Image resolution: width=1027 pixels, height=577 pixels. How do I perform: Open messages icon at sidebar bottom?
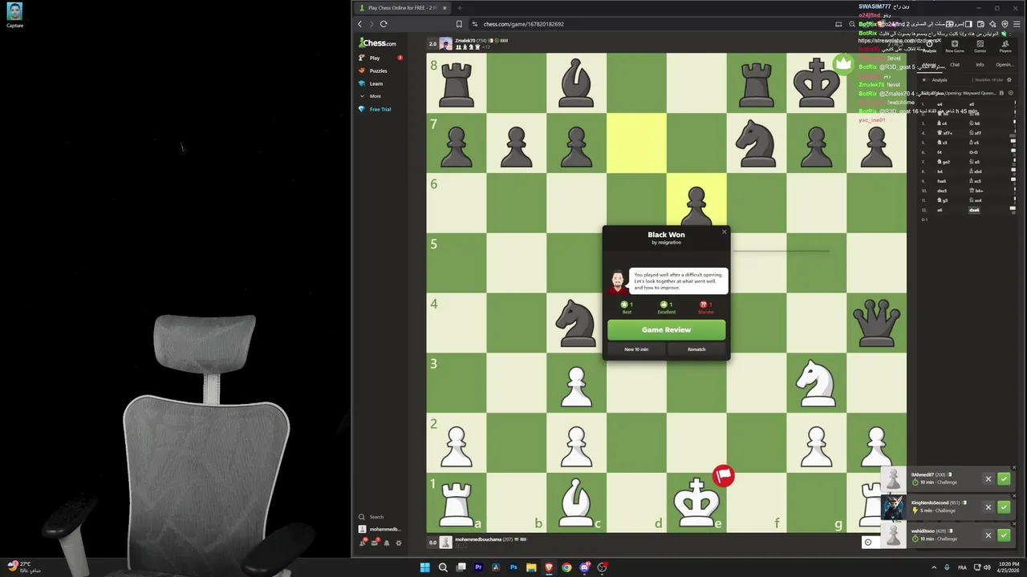click(375, 543)
